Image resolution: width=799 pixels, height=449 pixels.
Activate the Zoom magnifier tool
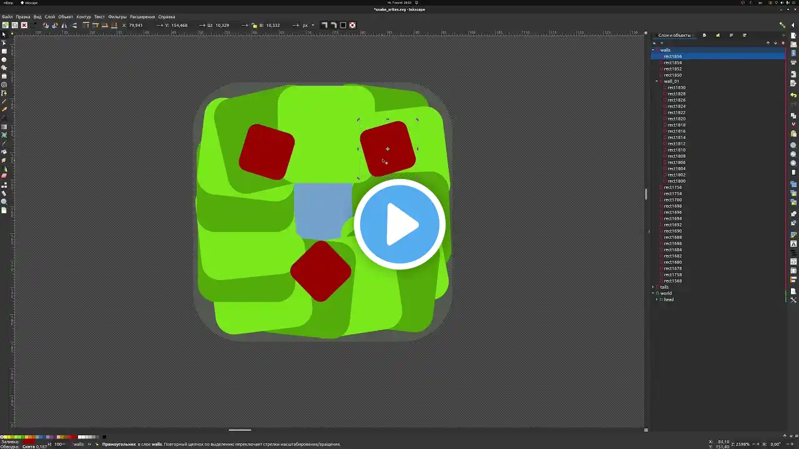pos(4,201)
